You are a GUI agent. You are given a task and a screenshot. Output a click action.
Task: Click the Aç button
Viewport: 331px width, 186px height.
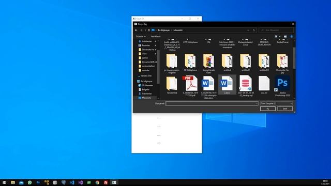[268, 109]
